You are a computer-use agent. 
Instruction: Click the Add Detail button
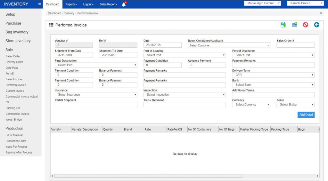click(x=306, y=114)
